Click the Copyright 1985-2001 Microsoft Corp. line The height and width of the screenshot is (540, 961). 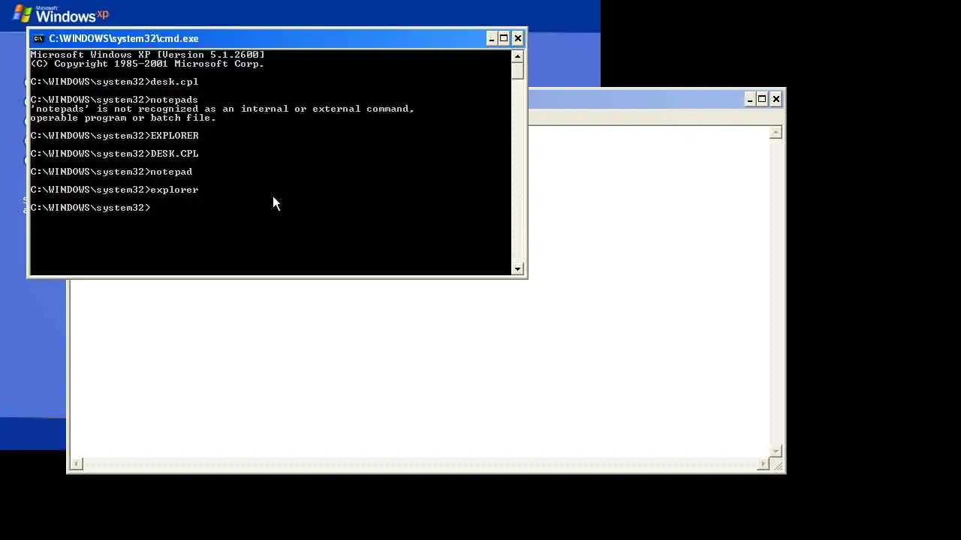click(147, 64)
